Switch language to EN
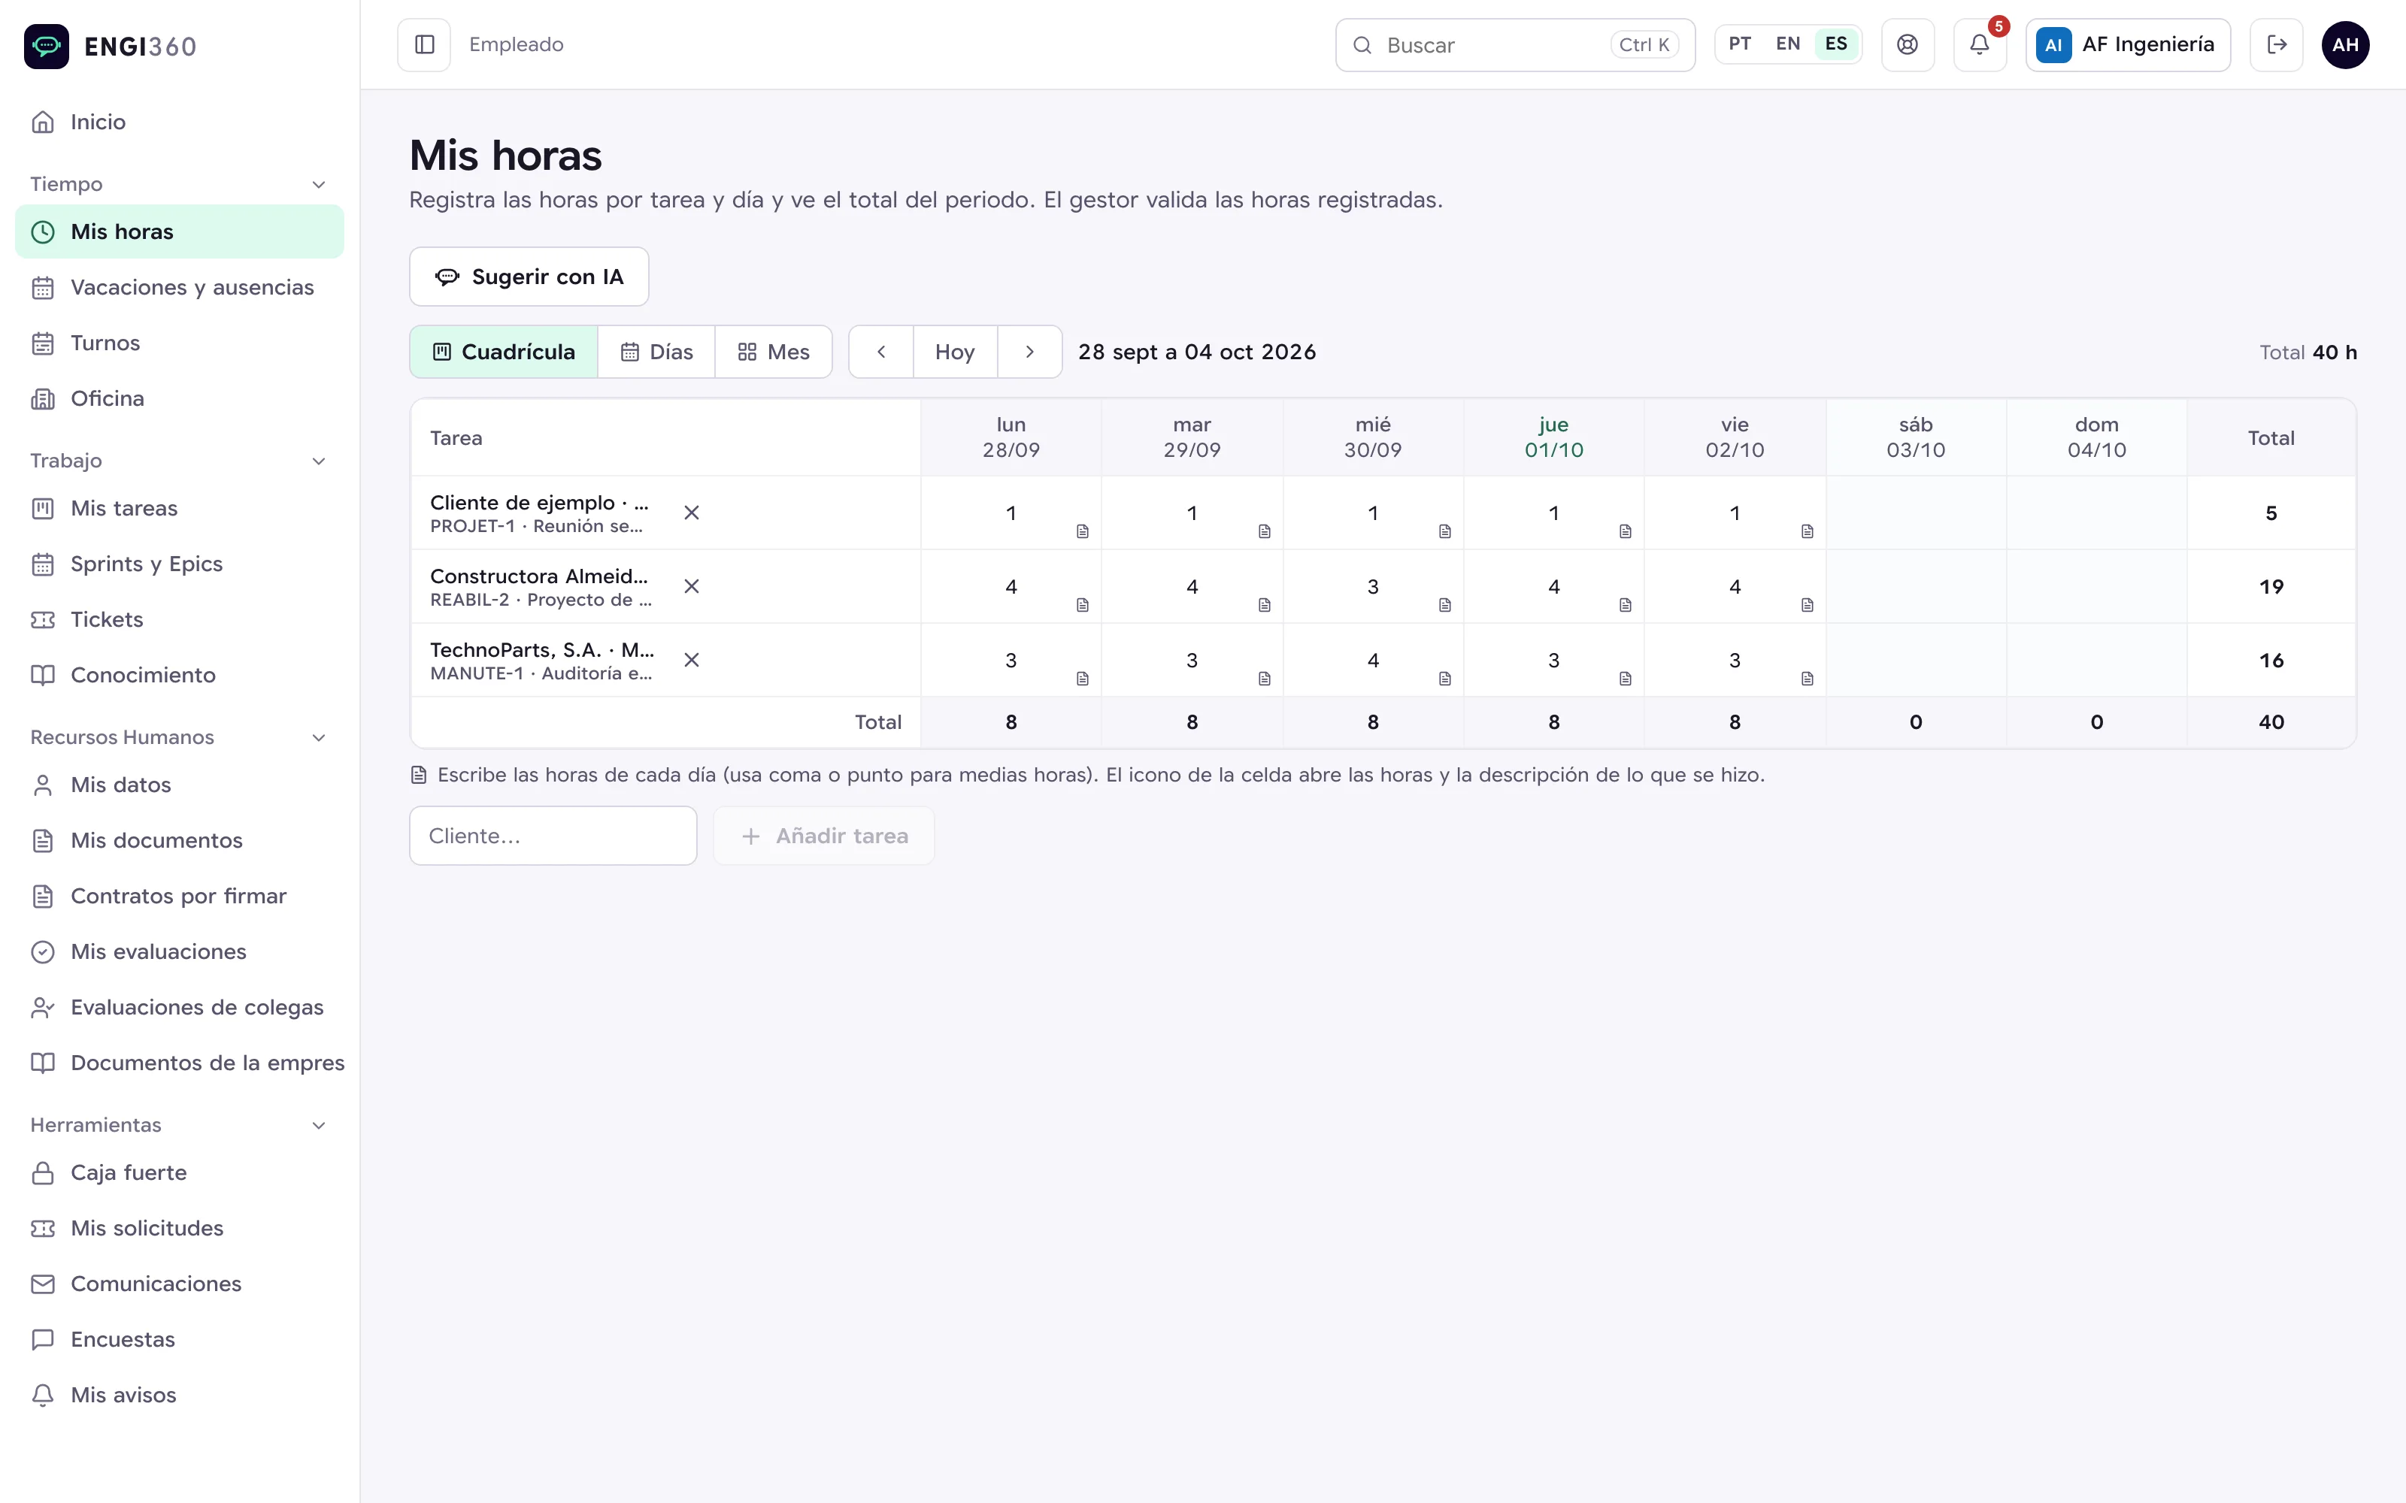 point(1788,44)
